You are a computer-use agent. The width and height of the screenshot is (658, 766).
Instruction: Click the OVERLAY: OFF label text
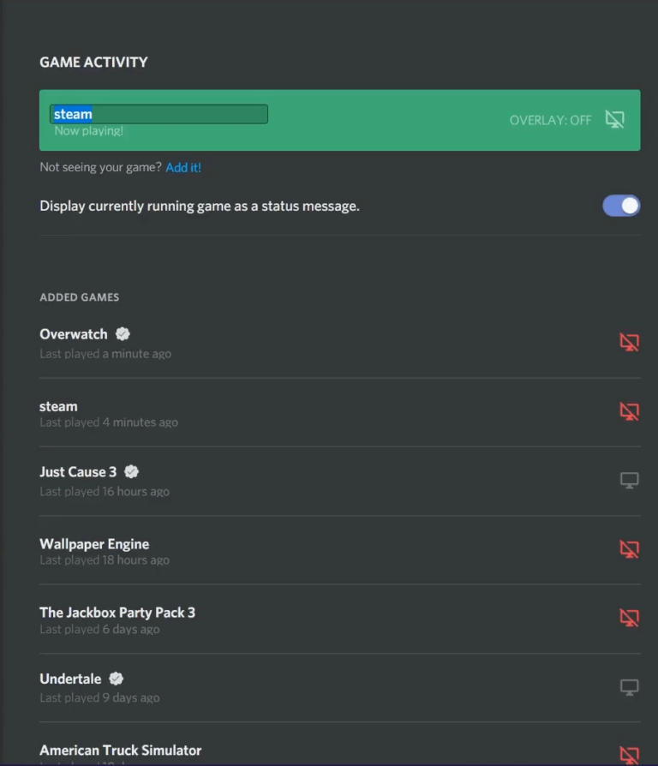click(549, 120)
